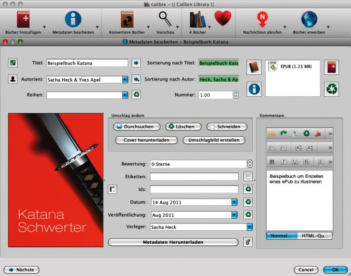Open author manager icon beside Autor(en)

coord(13,79)
